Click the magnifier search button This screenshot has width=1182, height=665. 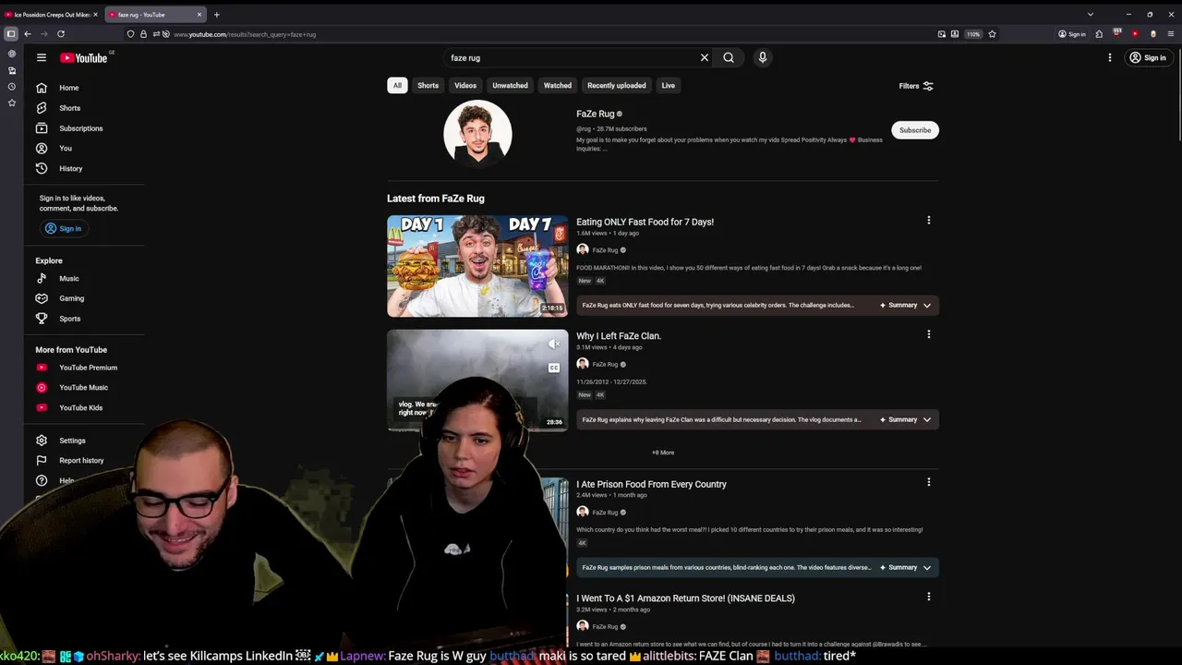click(729, 57)
